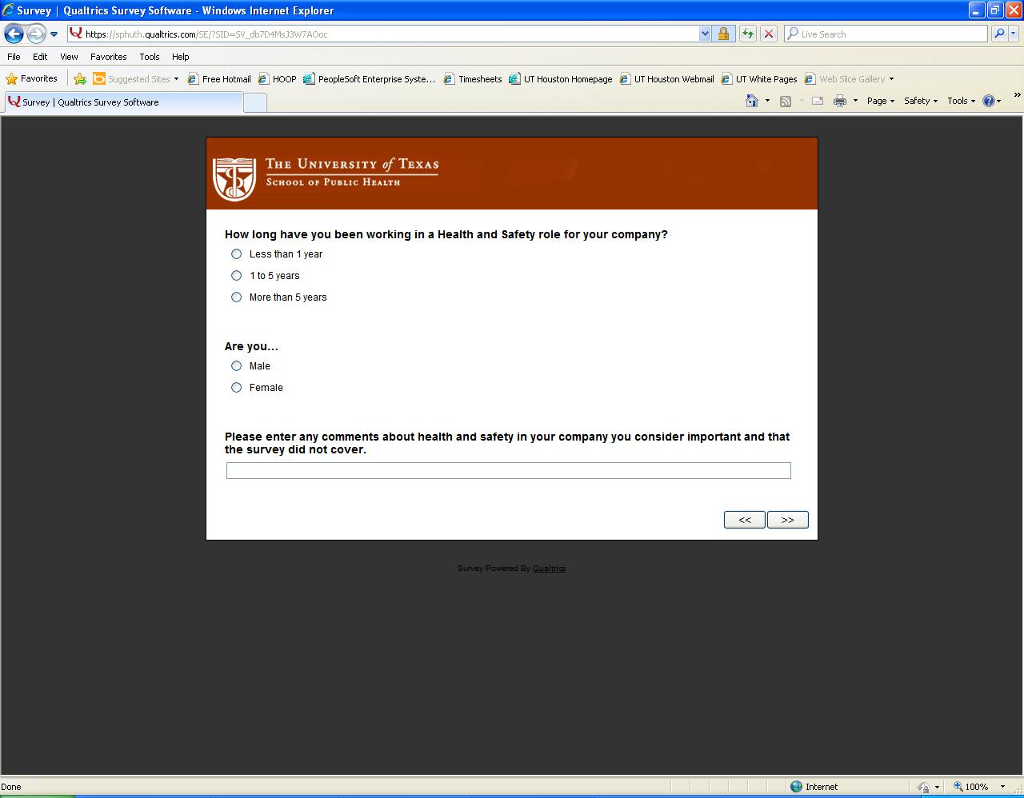Open the Free Hotmail favorite link

pos(219,78)
